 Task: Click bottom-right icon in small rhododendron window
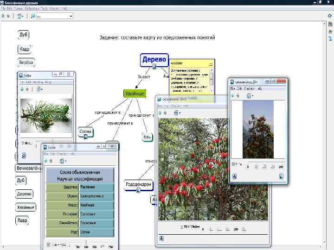click(x=282, y=176)
